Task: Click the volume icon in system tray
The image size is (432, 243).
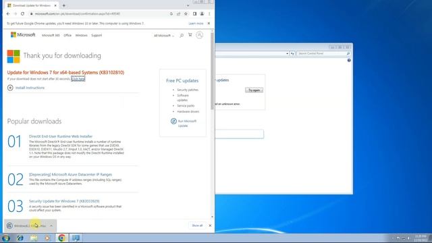Action: (x=409, y=238)
